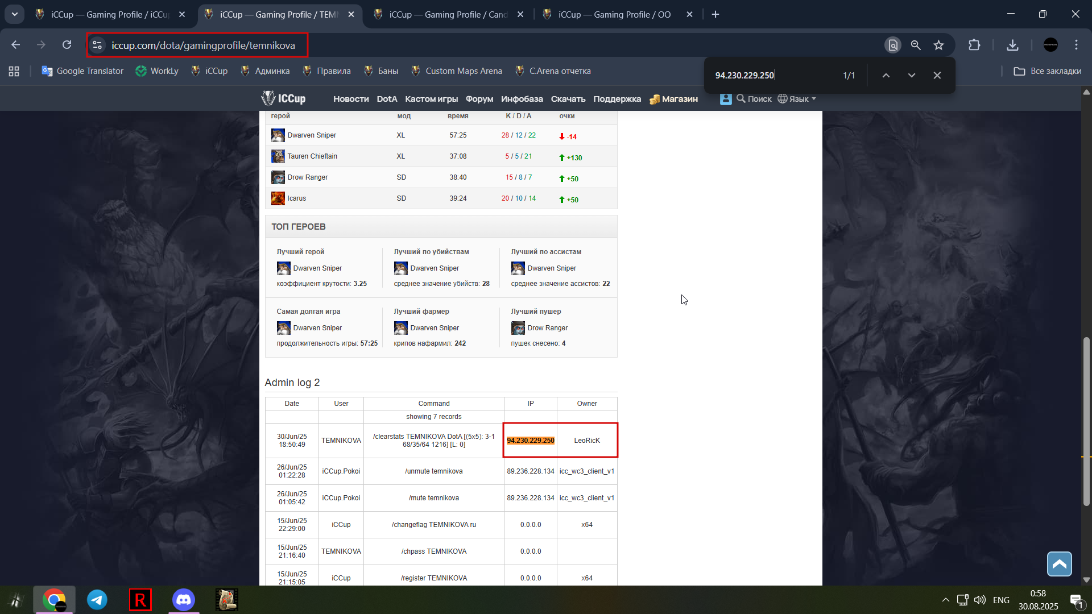Click the /changeflag TEMNIKOVA ru cell
Screen dimensions: 1092x614
point(434,525)
